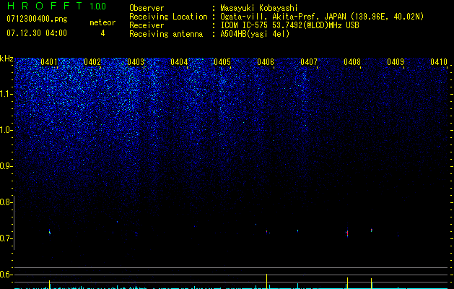Image resolution: width=454 pixels, height=289 pixels.
Task: Click the 0.6 kHz axis label
Action: coord(6,275)
